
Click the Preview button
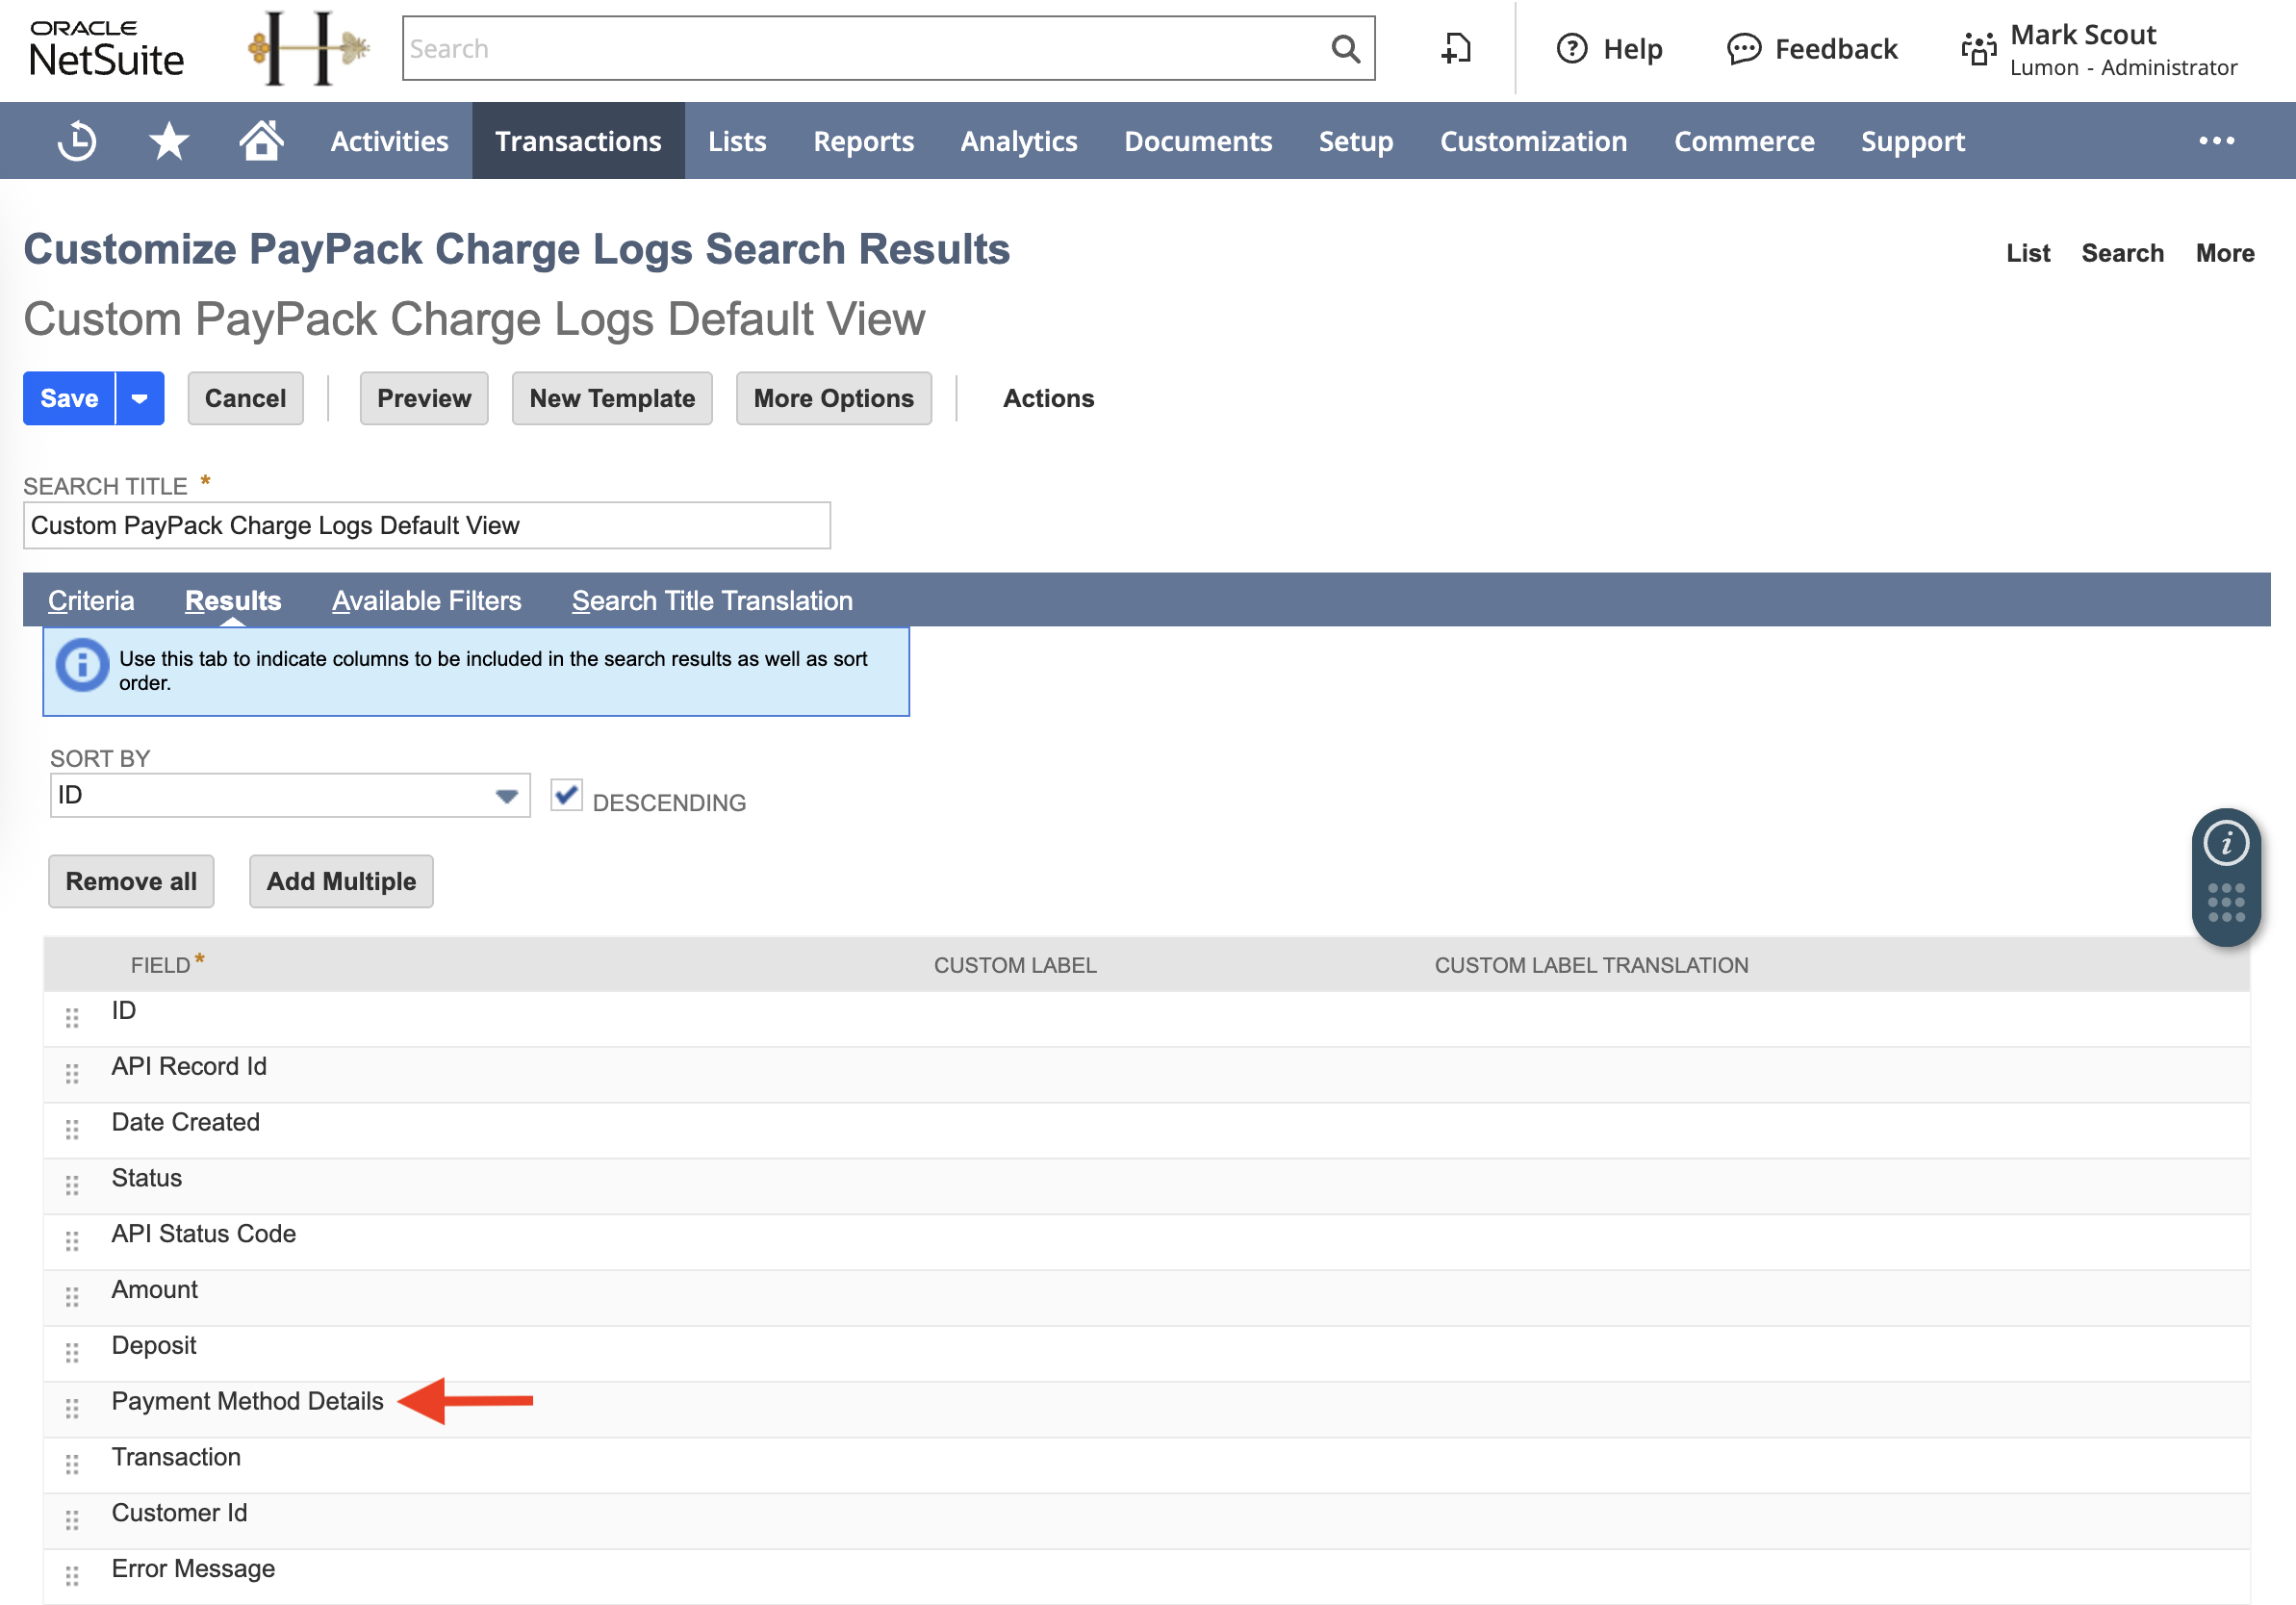click(x=424, y=398)
